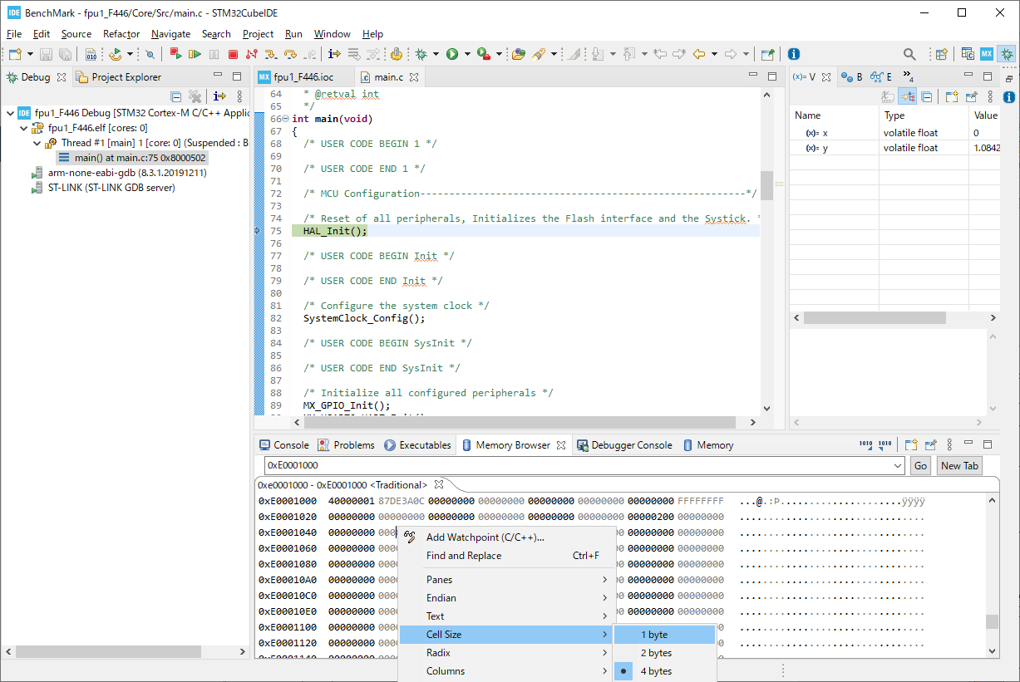Image resolution: width=1020 pixels, height=682 pixels.
Task: Click the yellow Back navigation arrow
Action: pyautogui.click(x=699, y=54)
